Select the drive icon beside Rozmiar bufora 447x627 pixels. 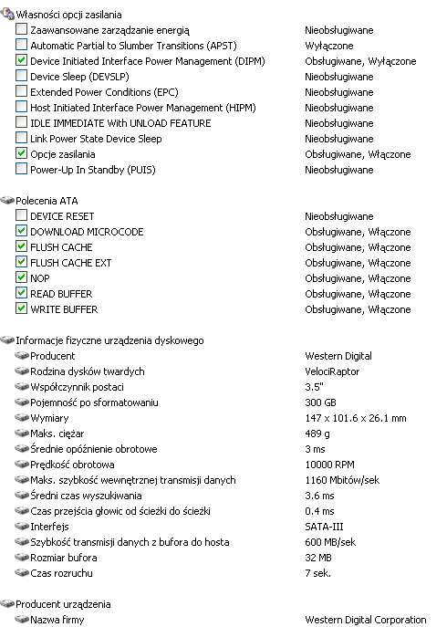[x=22, y=558]
